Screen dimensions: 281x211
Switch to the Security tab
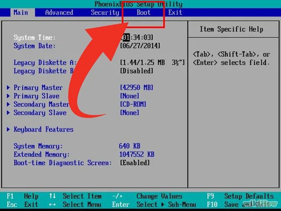[105, 13]
